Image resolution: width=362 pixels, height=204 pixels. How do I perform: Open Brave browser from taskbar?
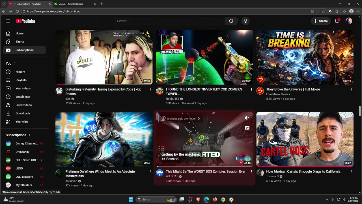coord(198,199)
